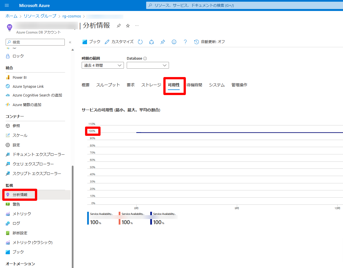Switch to the スループット tab

click(x=108, y=85)
